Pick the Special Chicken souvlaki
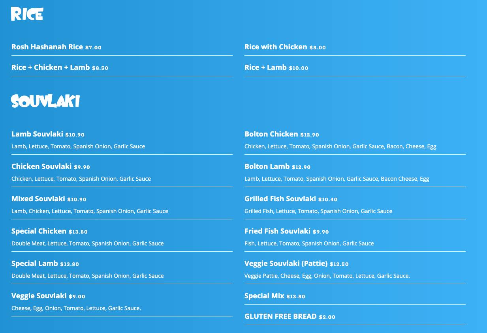Image resolution: width=487 pixels, height=333 pixels. [39, 231]
